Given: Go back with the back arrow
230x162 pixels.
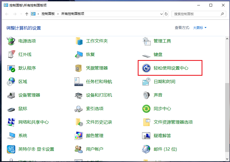Looking at the screenshot, I should [7, 14].
